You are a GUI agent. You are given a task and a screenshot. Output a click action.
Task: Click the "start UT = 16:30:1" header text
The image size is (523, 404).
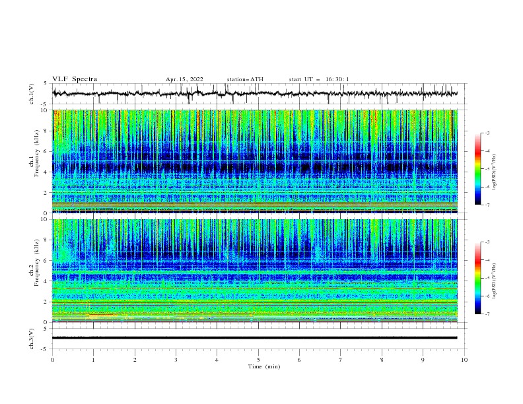point(319,79)
